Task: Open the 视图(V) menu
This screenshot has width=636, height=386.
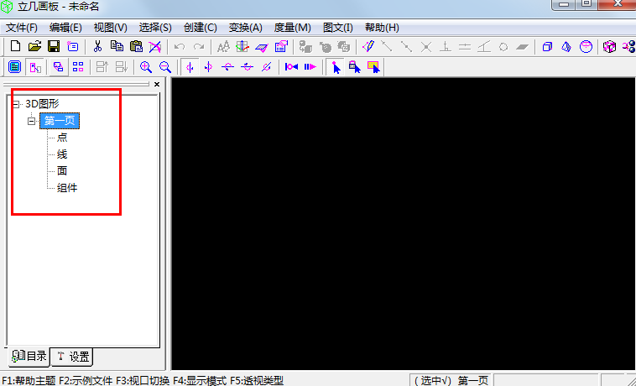Action: click(110, 28)
